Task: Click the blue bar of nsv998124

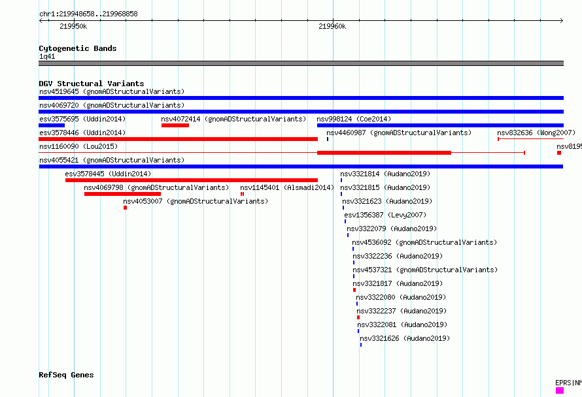Action: (x=440, y=125)
